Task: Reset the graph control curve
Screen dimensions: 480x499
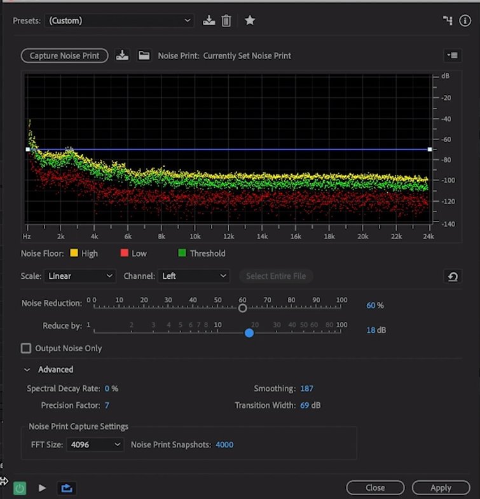Action: [x=452, y=276]
